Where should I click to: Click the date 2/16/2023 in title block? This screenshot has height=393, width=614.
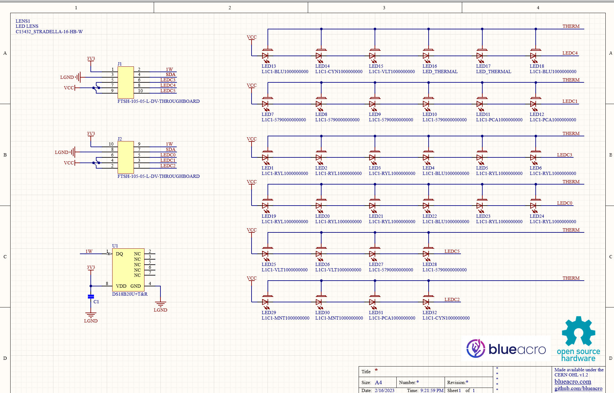click(385, 390)
